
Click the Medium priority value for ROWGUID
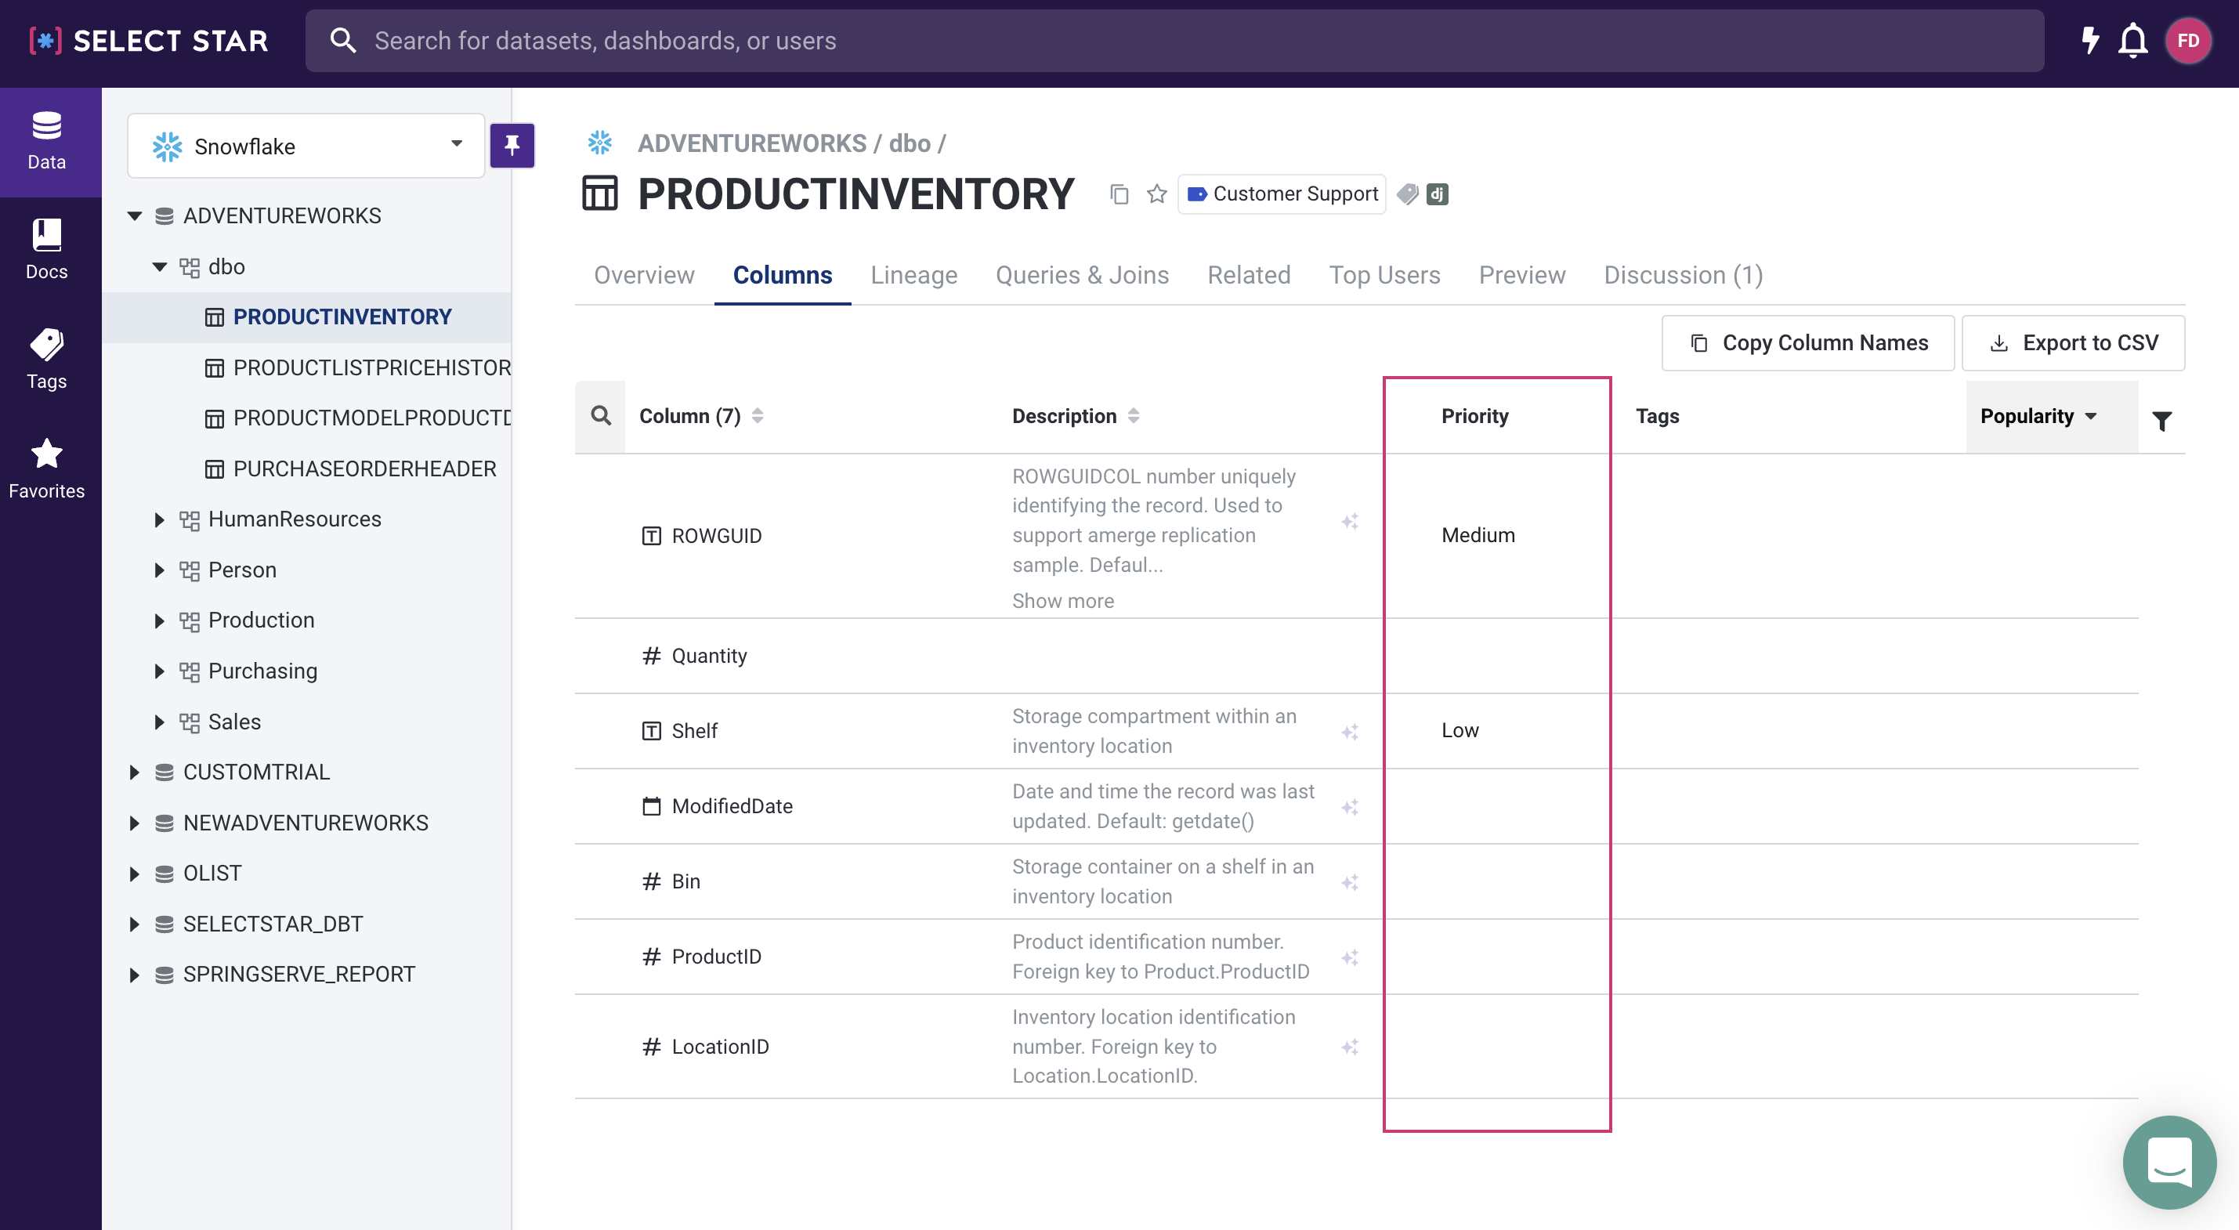click(1478, 534)
